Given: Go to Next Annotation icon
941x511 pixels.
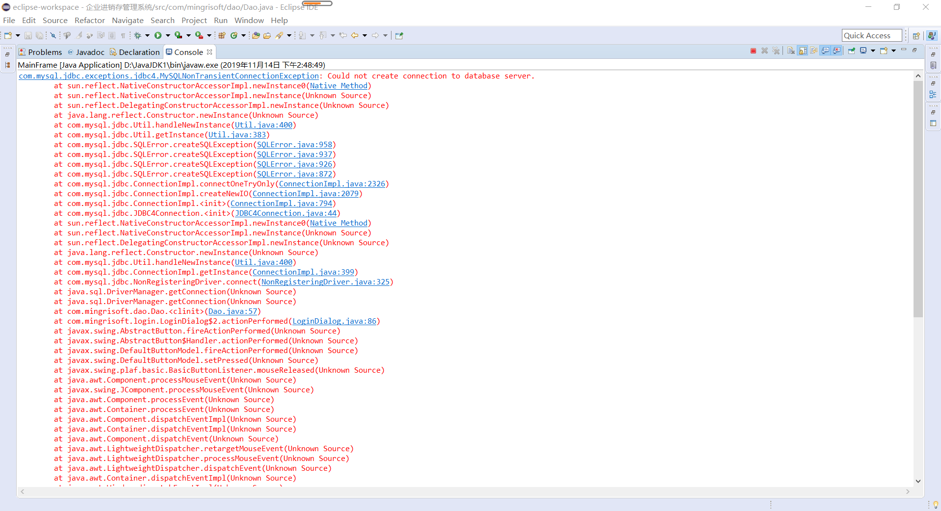Looking at the screenshot, I should pos(302,35).
